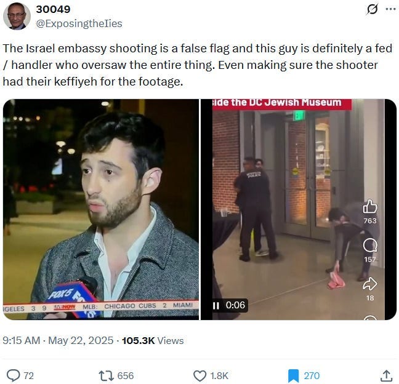Click the repost icon showing 656

click(106, 375)
